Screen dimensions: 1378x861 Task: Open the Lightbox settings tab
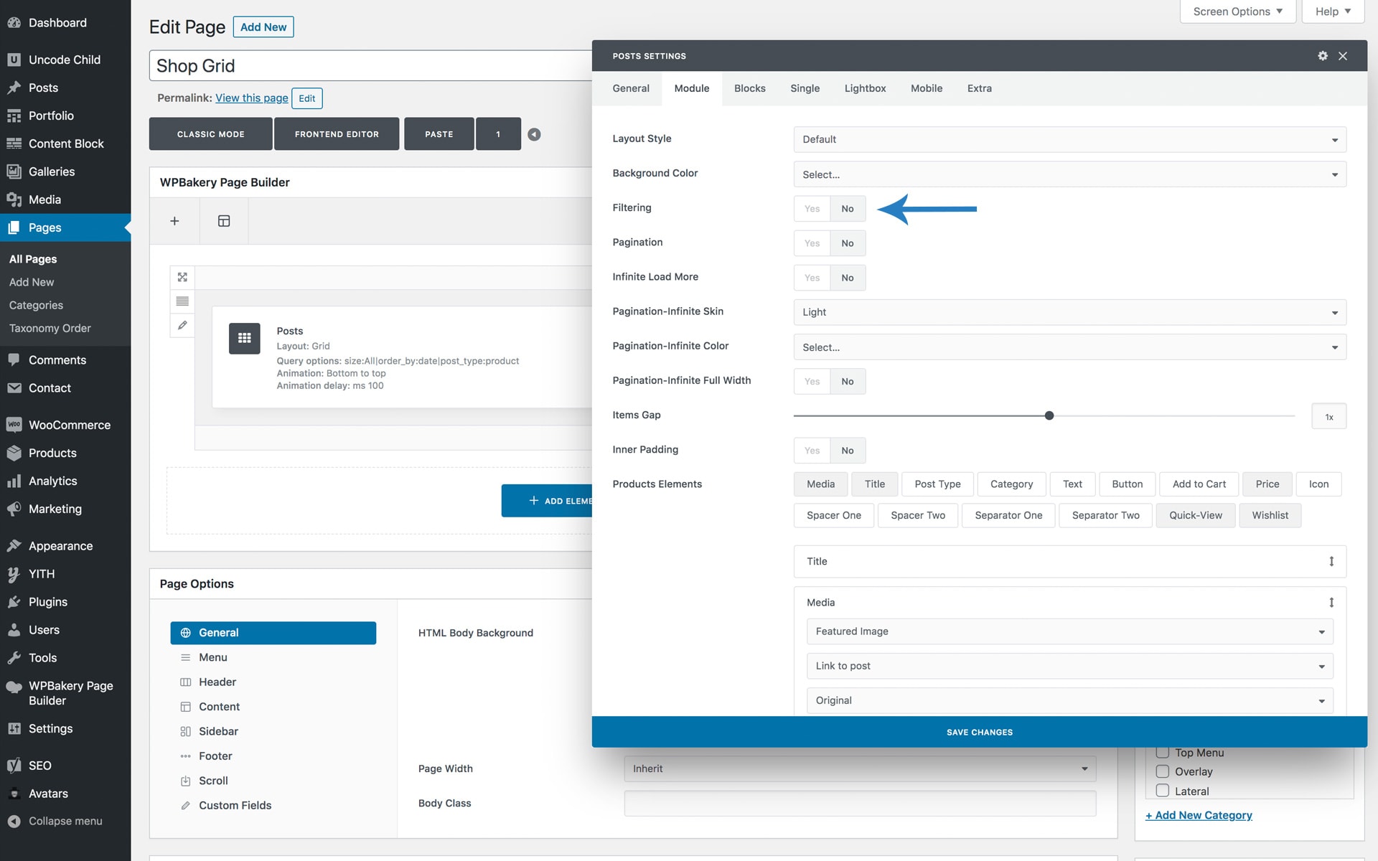865,88
